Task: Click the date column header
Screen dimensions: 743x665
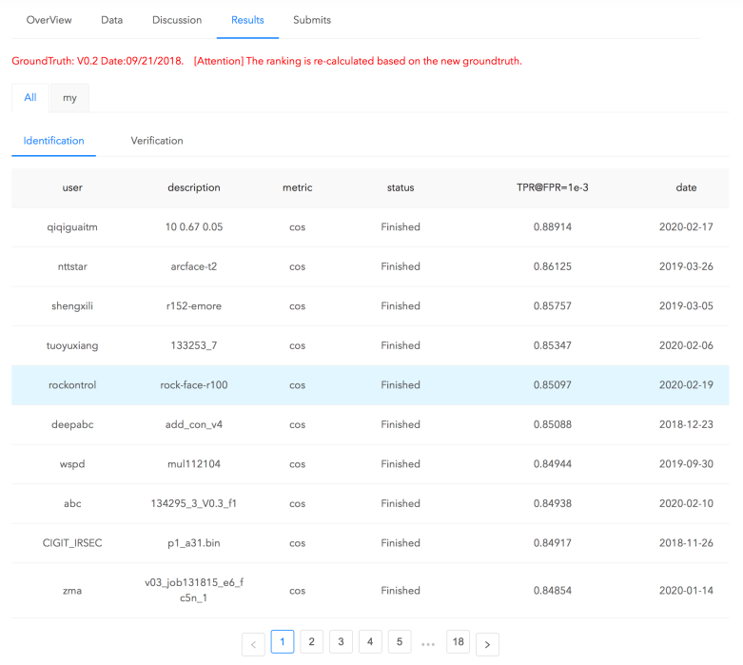Action: tap(686, 187)
